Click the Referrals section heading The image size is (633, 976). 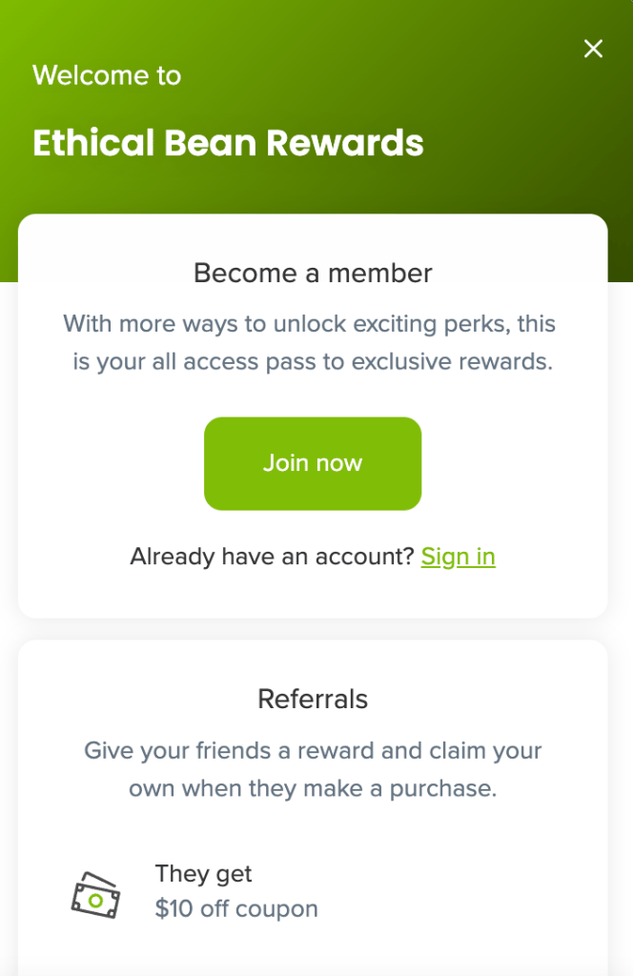pyautogui.click(x=313, y=699)
